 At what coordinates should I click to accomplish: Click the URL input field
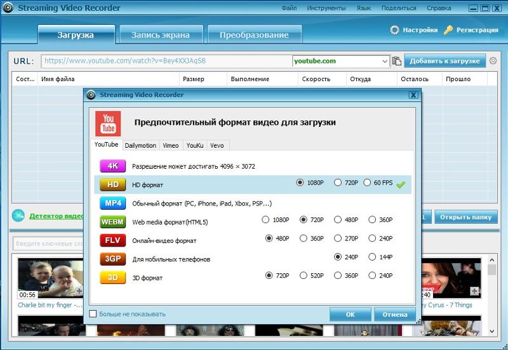coord(166,61)
